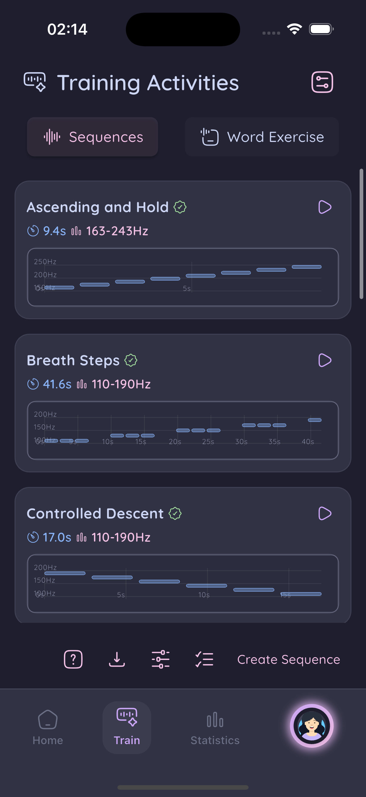
Task: Tap the verified badge on Ascending and Hold
Action: coord(180,207)
